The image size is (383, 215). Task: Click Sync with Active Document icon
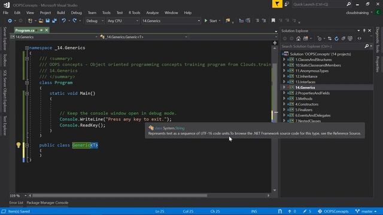(330, 38)
